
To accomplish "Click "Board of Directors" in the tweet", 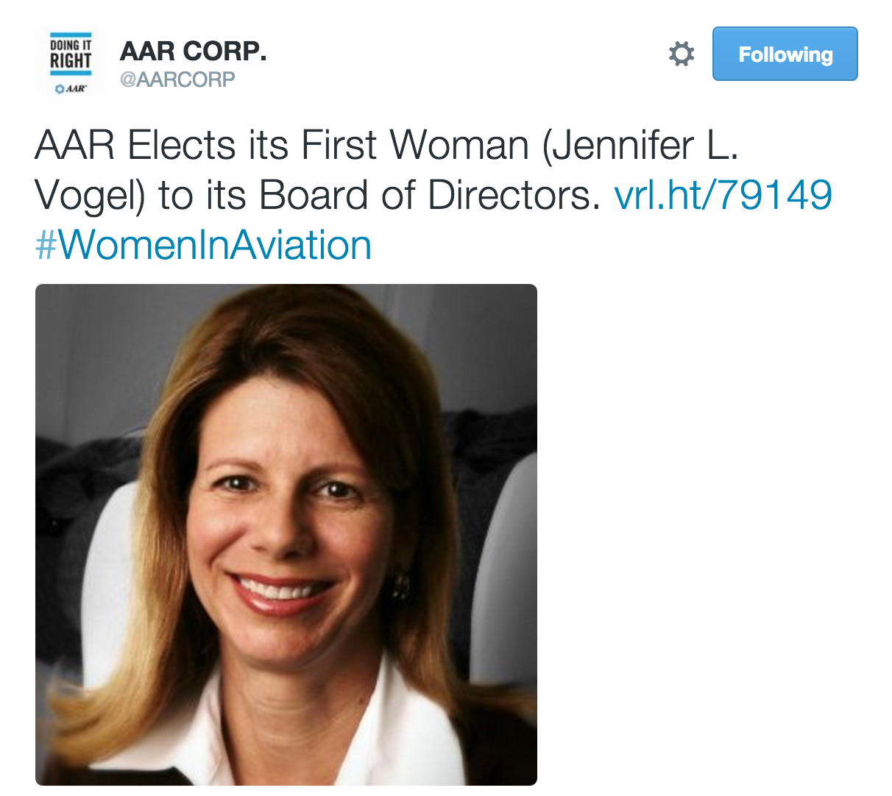I will click(x=425, y=195).
